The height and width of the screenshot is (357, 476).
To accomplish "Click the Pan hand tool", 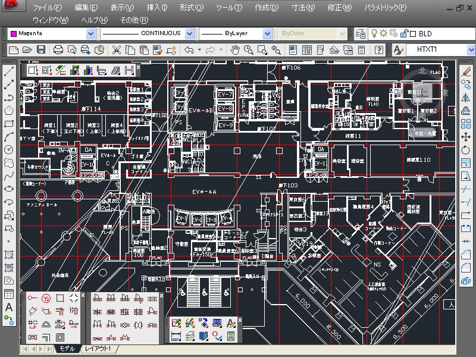I will pyautogui.click(x=235, y=51).
